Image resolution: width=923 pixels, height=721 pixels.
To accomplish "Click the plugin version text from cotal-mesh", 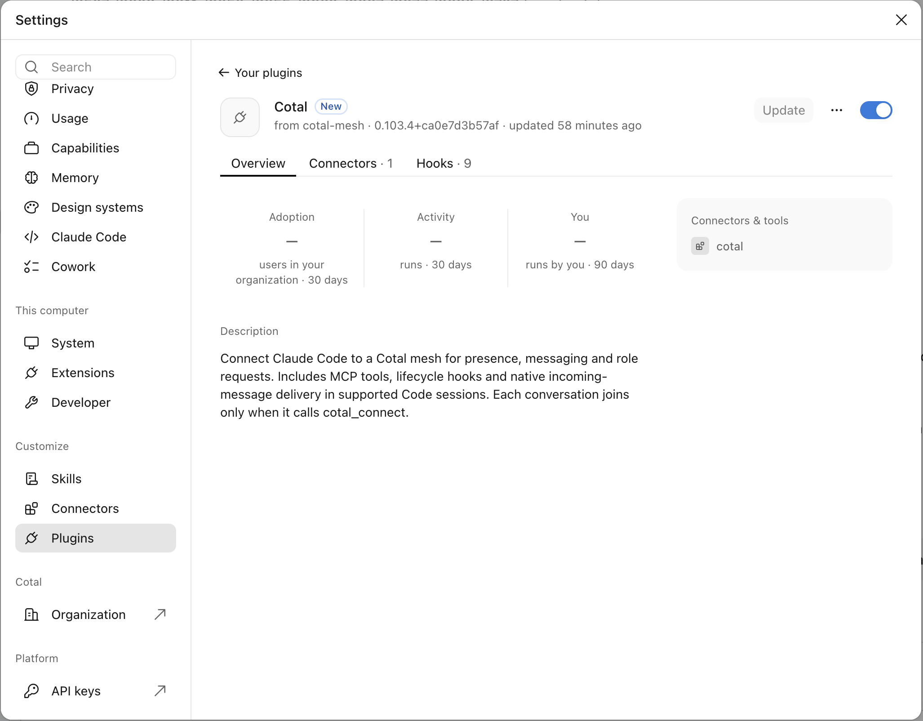I will 458,125.
